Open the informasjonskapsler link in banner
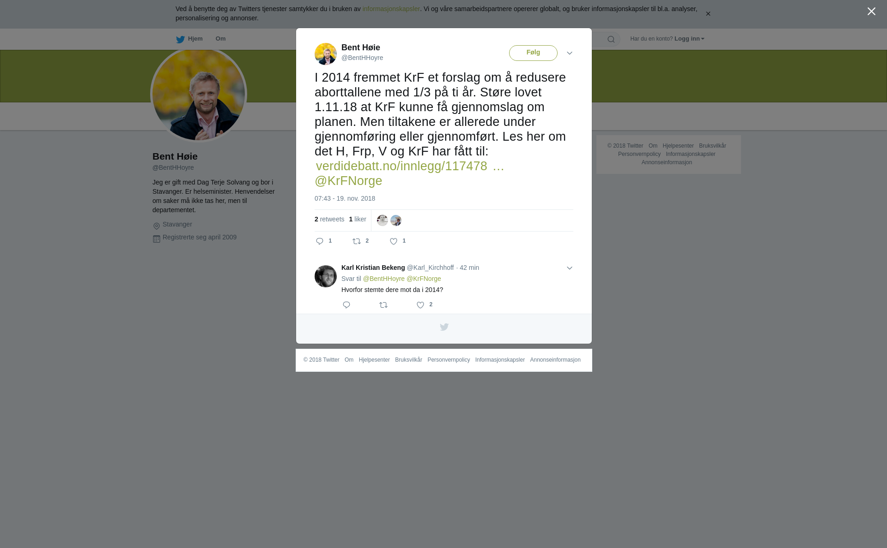This screenshot has height=548, width=887. tap(391, 9)
